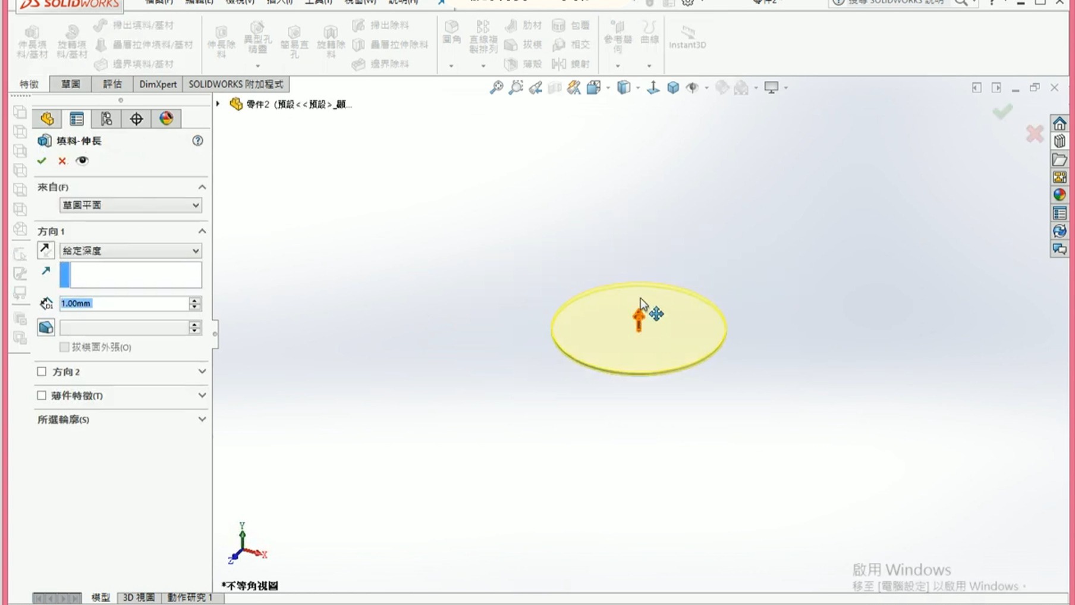Click the direction of extrusion selection box
The image size is (1075, 605).
coord(130,275)
